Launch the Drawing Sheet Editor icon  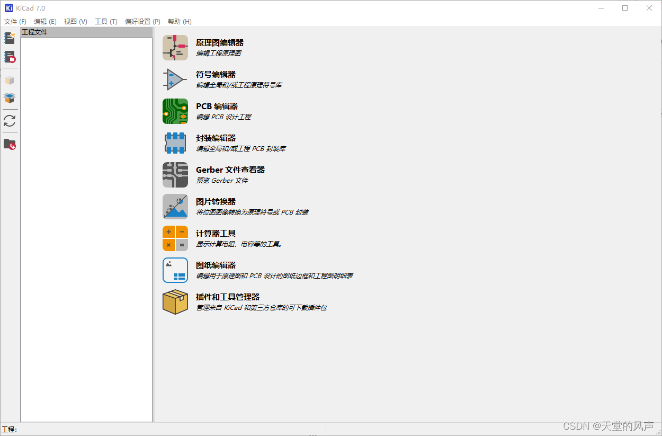[x=175, y=270]
